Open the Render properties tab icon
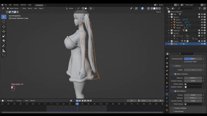 point(167,63)
